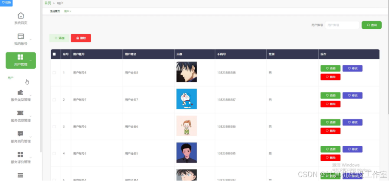Open the 服务预约管理 chat bubble icon
Screen dimensions: 389x181
20,134
